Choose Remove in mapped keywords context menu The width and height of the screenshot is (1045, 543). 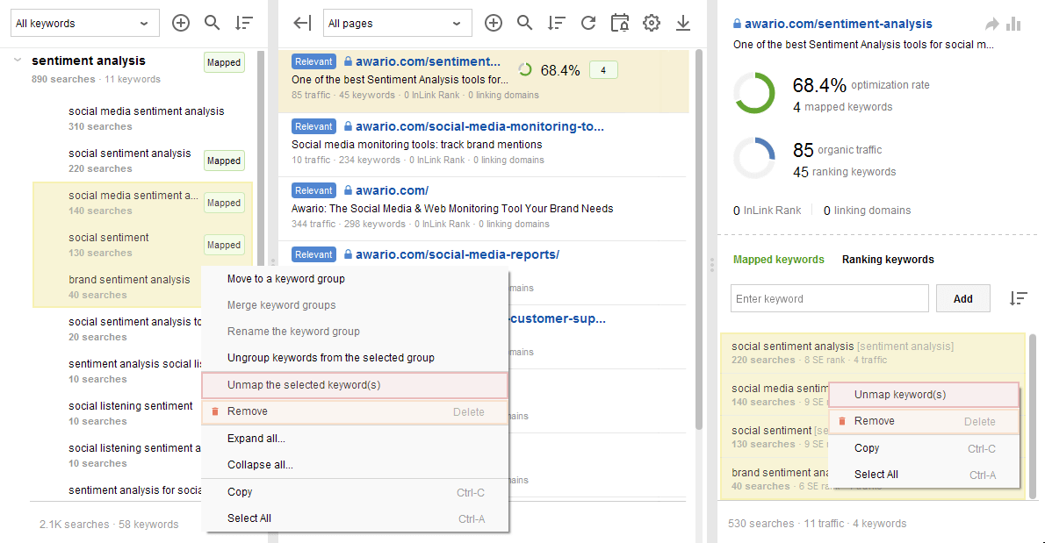pos(924,421)
